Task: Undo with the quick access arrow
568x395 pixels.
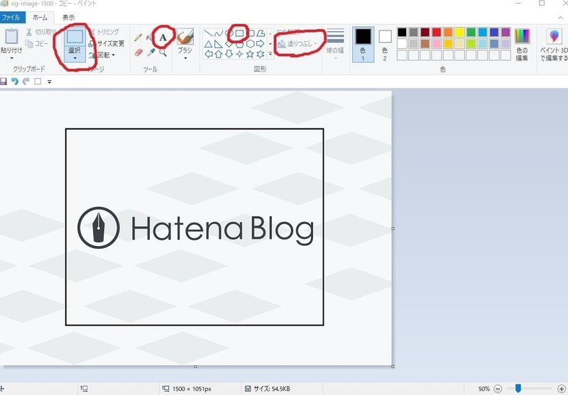Action: 14,82
